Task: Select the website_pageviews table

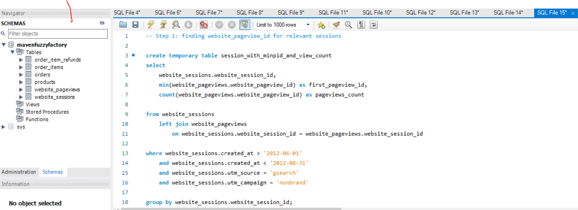Action: coord(57,89)
